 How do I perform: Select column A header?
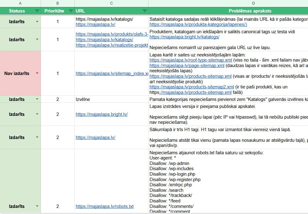(x=20, y=3)
